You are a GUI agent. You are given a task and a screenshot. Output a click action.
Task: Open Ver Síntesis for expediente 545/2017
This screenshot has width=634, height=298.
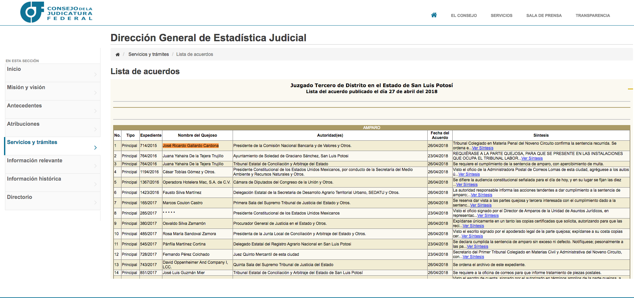[477, 247]
